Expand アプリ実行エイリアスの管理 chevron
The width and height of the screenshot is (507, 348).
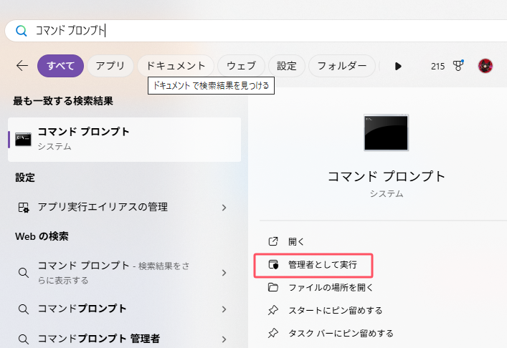[x=224, y=208]
